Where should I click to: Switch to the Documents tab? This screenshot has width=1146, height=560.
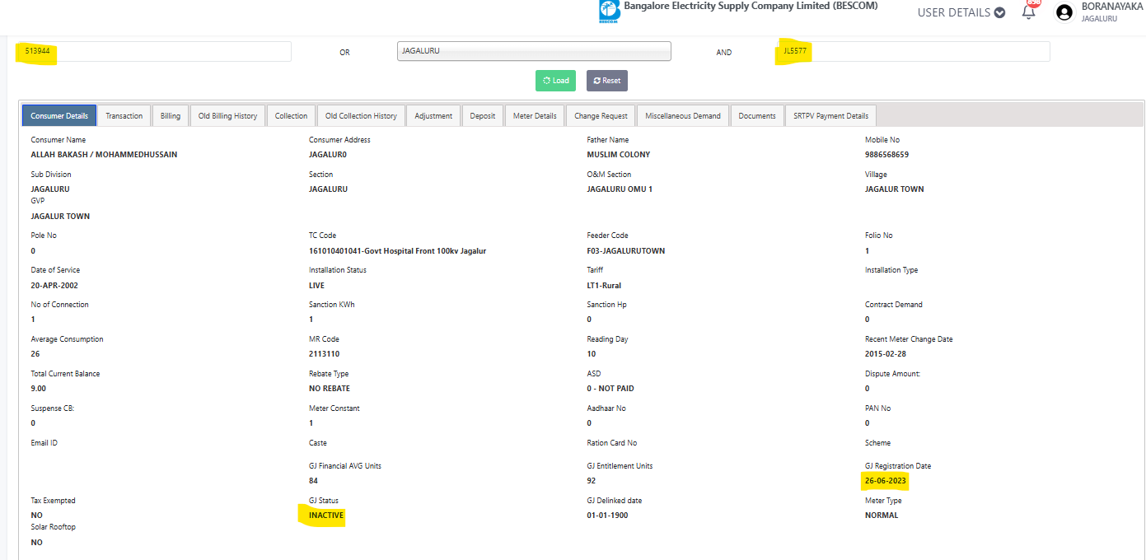(757, 116)
